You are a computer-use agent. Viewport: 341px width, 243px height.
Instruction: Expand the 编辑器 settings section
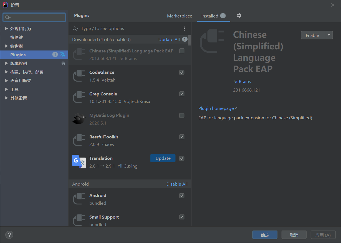(7, 46)
